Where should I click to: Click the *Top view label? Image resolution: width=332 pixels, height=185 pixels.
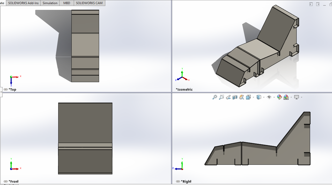[x=12, y=89]
